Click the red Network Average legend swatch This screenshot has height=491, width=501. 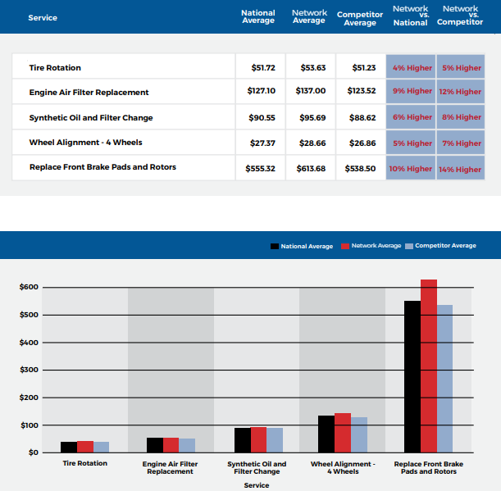[x=345, y=246]
